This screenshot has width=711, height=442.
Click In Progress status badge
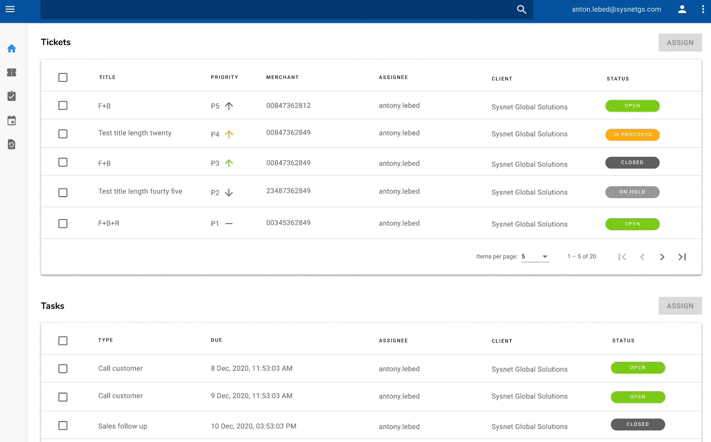point(632,135)
